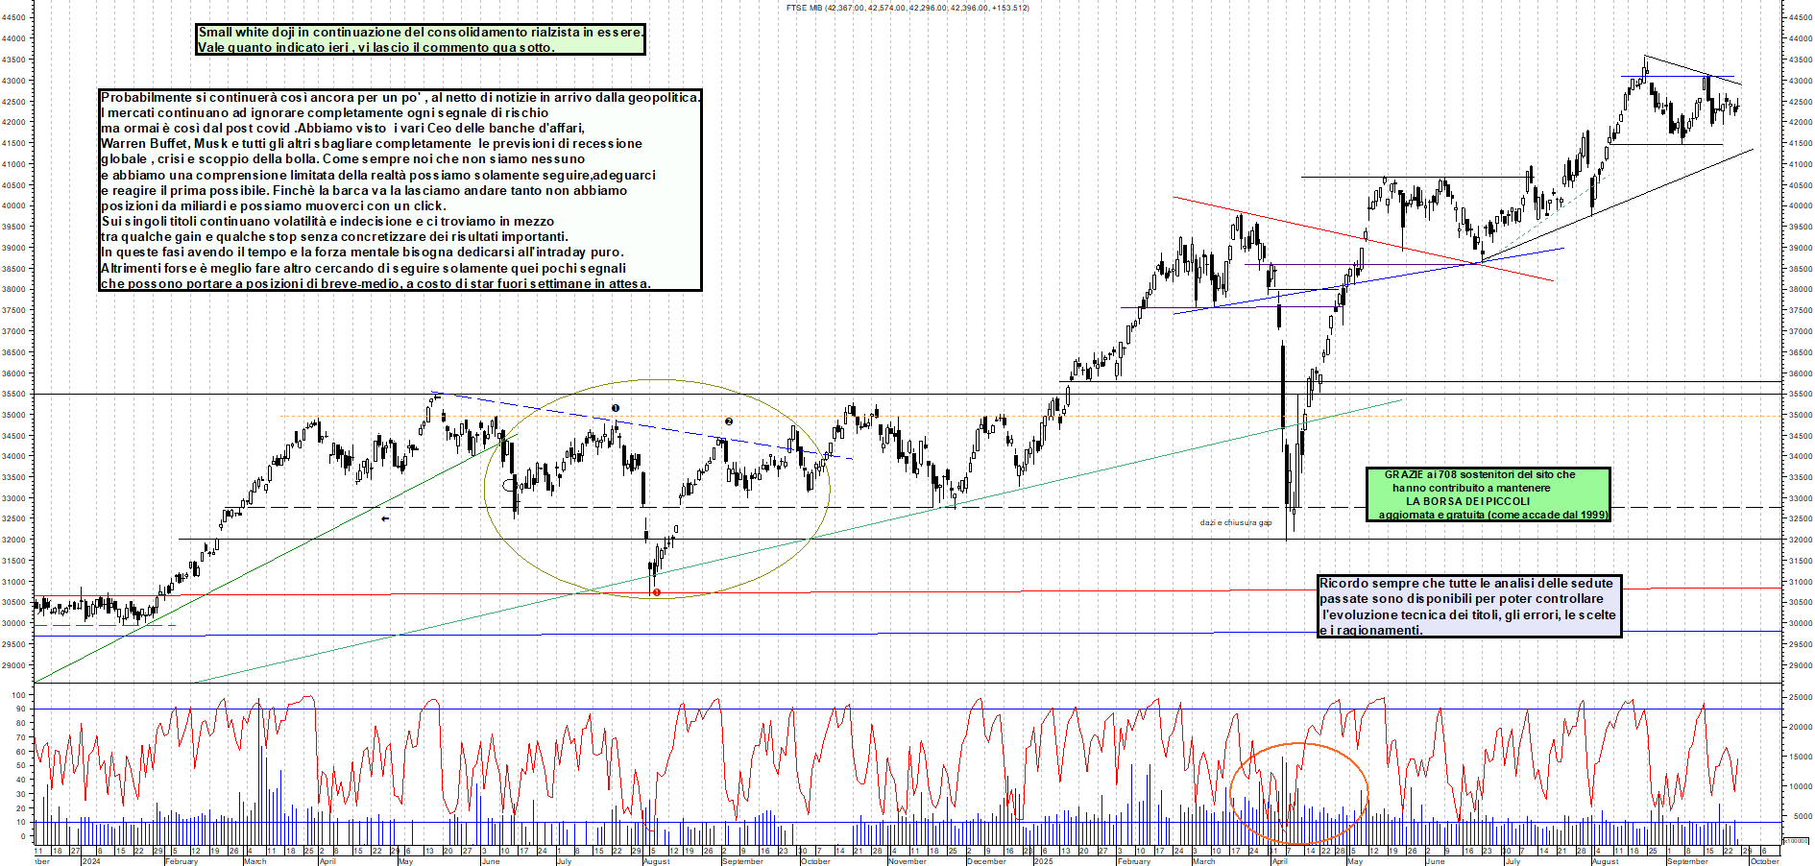Screen dimensions: 1815x866
Task: Click the 15000 volume scale label
Action: point(1799,757)
